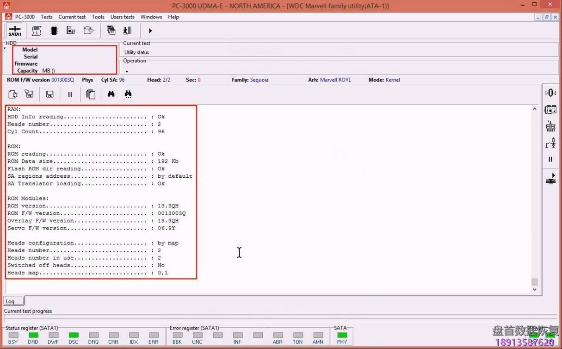562x349 pixels.
Task: Select the SATA1 port icon
Action: click(x=14, y=31)
